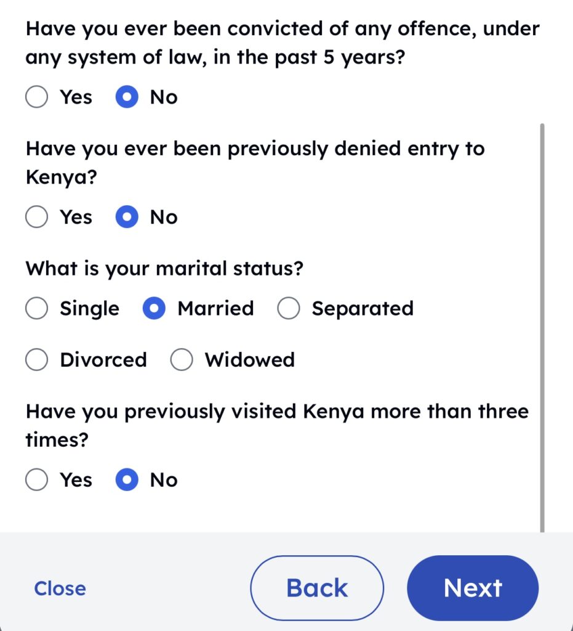The height and width of the screenshot is (631, 573).
Task: Click the previously visited Kenya question text
Action: click(277, 425)
